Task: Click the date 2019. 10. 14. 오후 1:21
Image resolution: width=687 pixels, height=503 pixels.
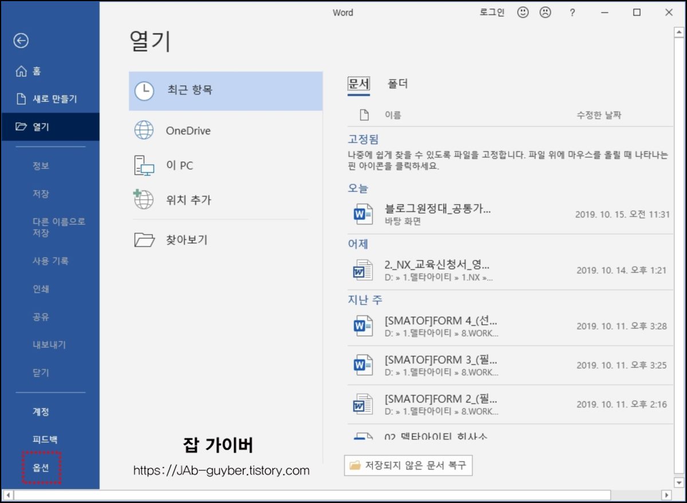Action: tap(622, 270)
